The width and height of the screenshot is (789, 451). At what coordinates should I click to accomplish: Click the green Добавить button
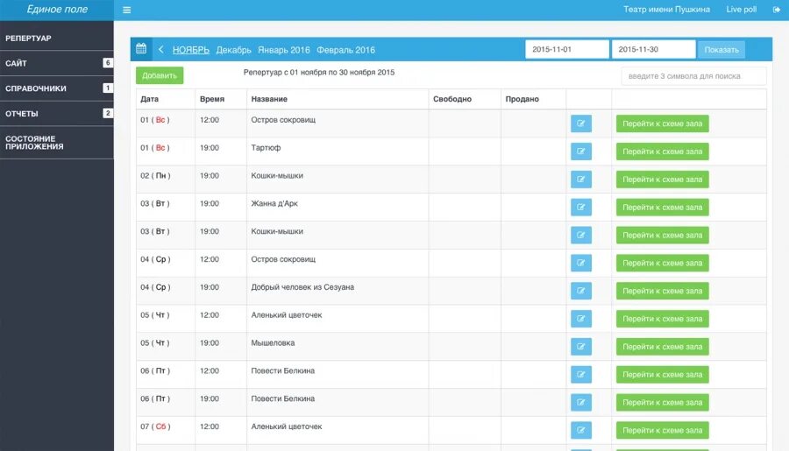160,75
